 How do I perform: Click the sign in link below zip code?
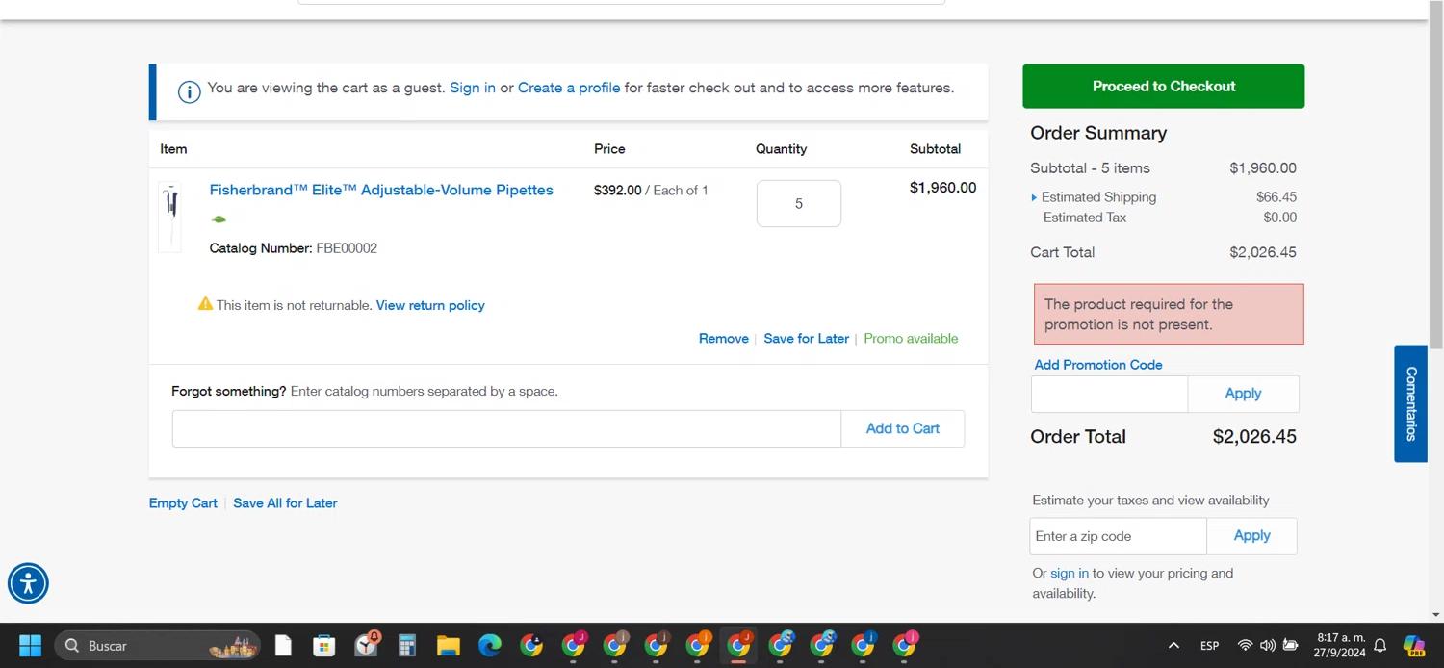1070,573
